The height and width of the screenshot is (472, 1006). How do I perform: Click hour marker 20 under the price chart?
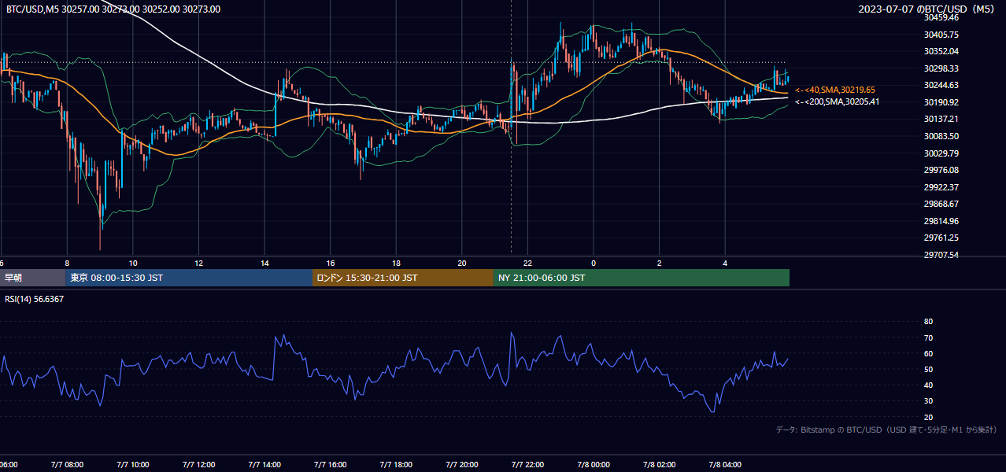[x=462, y=263]
